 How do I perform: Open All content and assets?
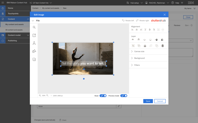click(x=15, y=30)
